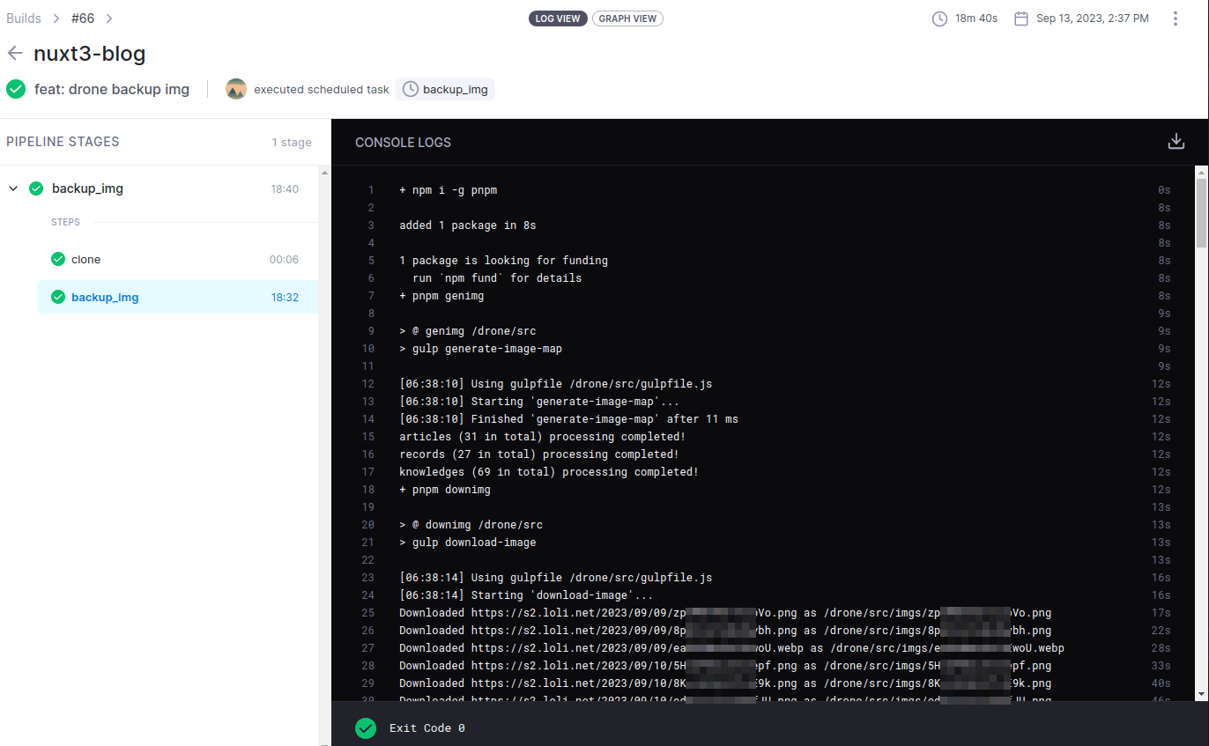Click the calendar icon beside build date
This screenshot has height=746, width=1209.
click(1021, 18)
